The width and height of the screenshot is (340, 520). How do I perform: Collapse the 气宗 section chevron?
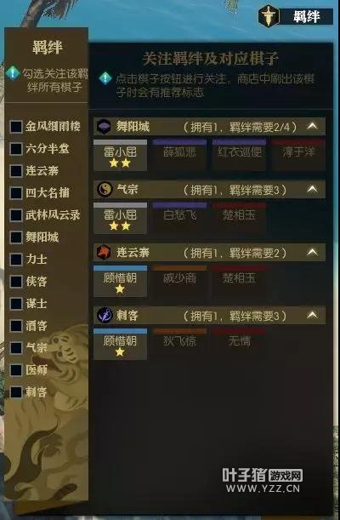pos(312,189)
